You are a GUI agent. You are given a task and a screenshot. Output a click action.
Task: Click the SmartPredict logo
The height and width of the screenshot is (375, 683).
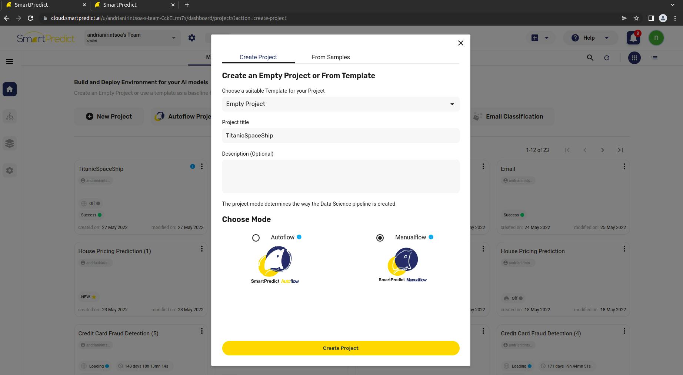tap(46, 38)
